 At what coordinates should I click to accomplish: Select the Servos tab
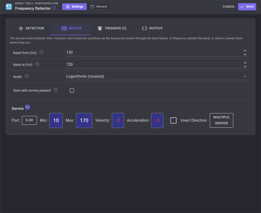pos(71,28)
